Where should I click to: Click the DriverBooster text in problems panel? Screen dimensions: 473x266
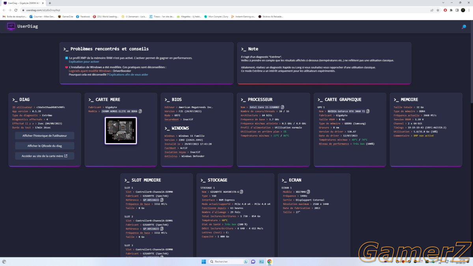(x=122, y=71)
